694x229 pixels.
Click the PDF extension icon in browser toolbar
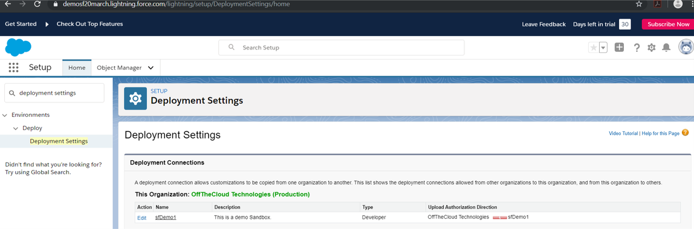point(658,4)
